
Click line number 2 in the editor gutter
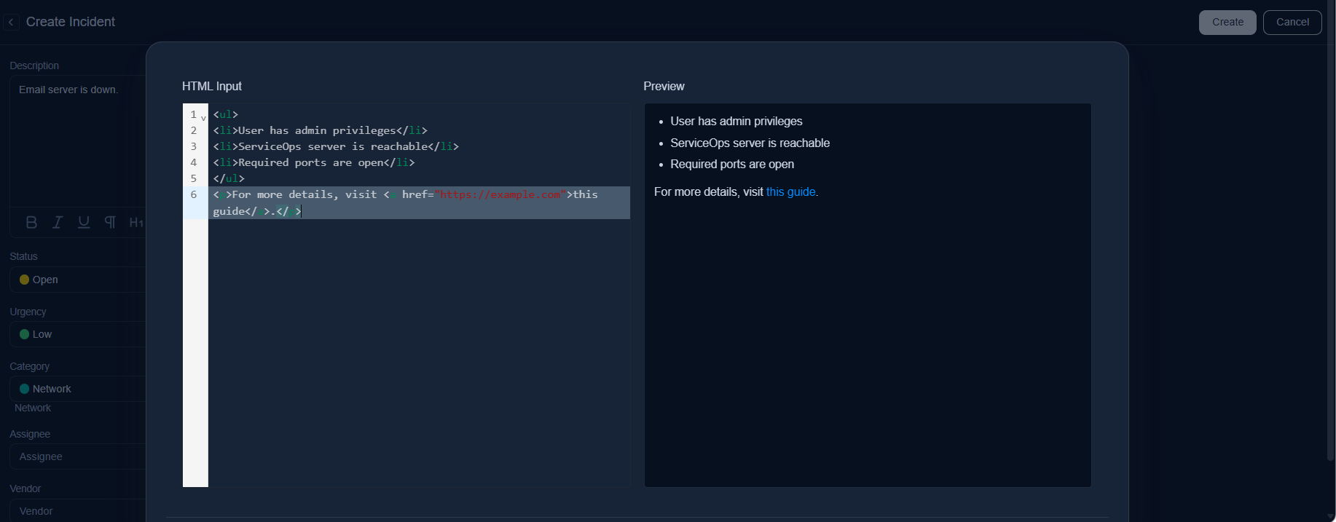tap(194, 130)
